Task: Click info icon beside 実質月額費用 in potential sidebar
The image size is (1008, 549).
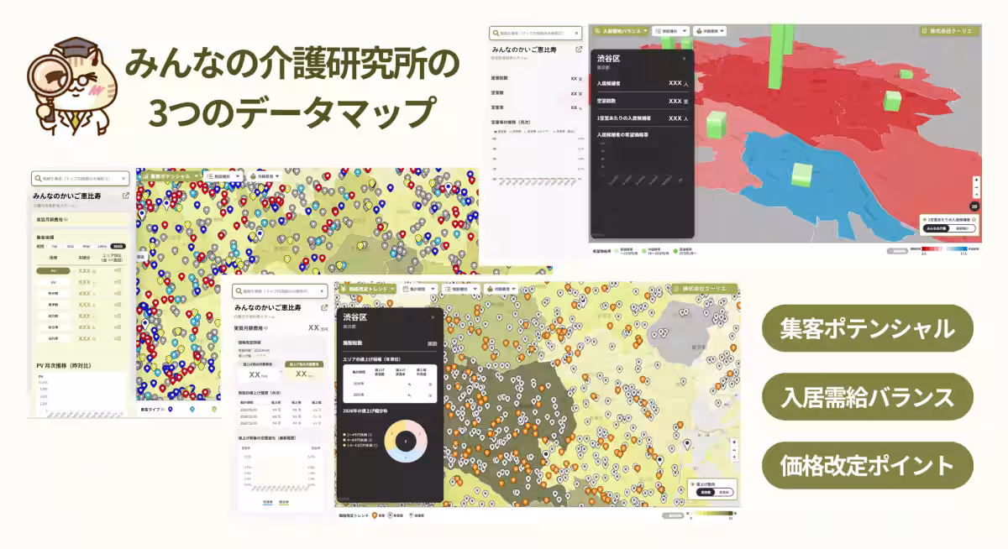Action: tap(66, 219)
